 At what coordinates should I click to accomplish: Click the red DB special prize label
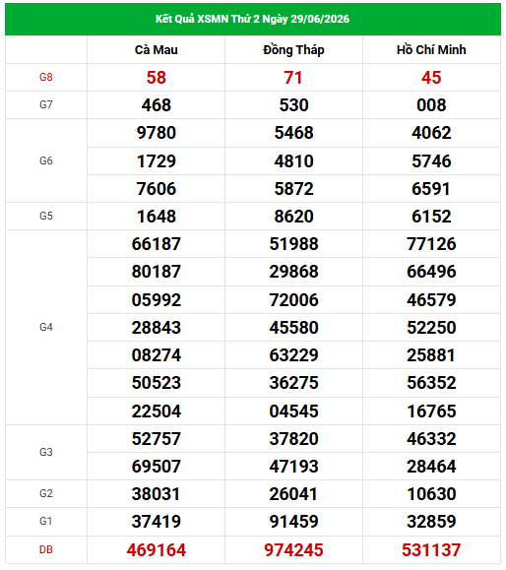(46, 549)
